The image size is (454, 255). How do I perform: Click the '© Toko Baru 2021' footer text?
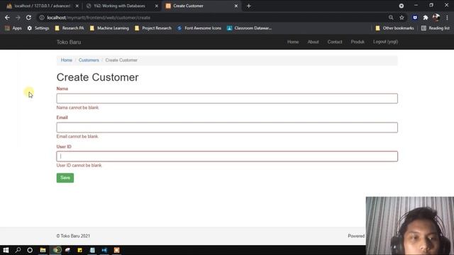pos(73,236)
